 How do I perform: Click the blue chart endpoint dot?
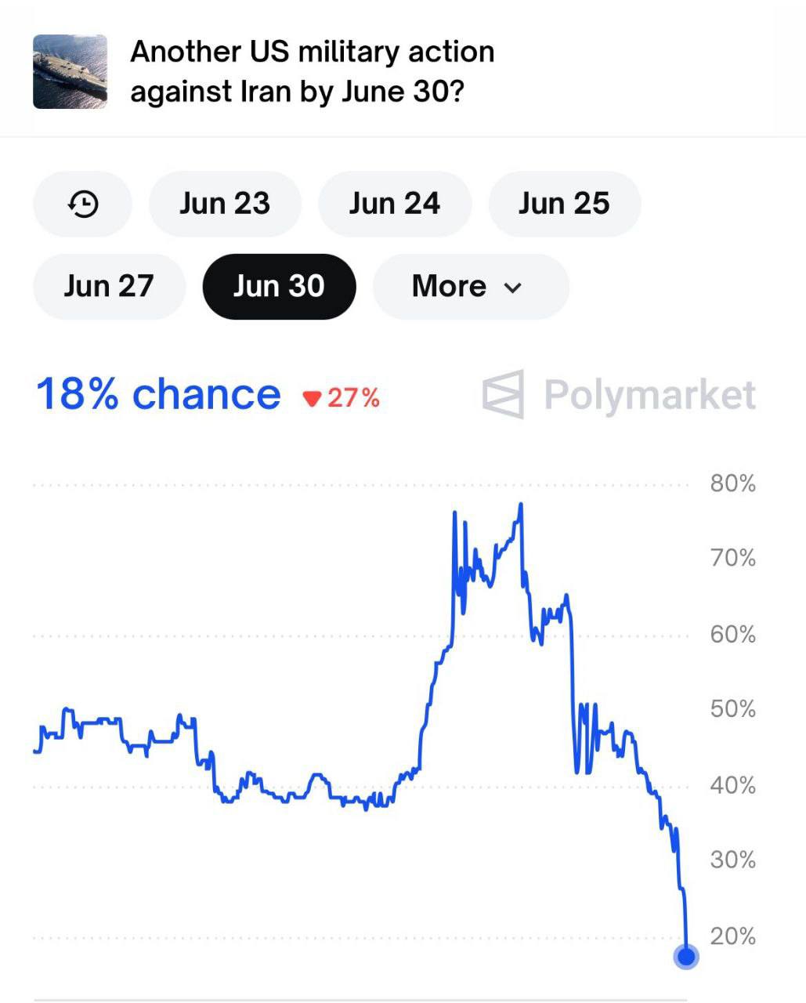(686, 957)
